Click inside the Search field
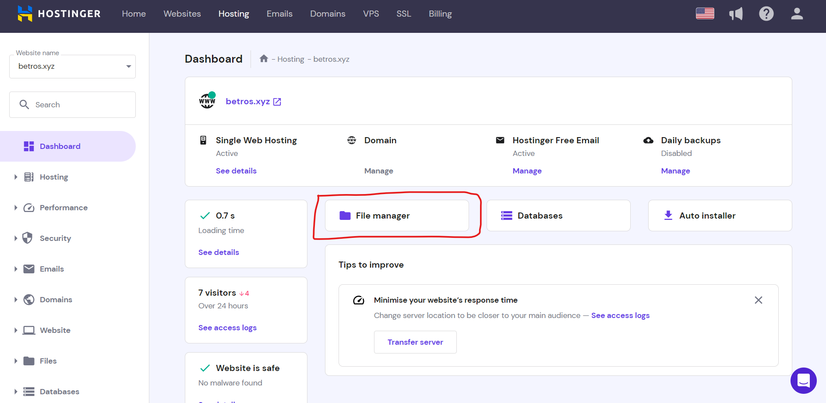This screenshot has width=826, height=403. 72,104
